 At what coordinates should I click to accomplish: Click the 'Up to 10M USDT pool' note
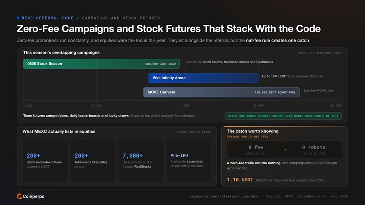click(x=292, y=76)
